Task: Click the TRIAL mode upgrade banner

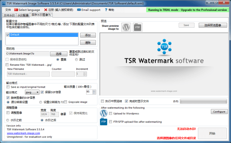Action: pos(187,10)
